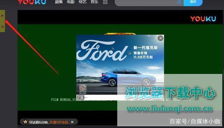
Task: Dismiss the VIP trial tip with X
Action: [72, 122]
